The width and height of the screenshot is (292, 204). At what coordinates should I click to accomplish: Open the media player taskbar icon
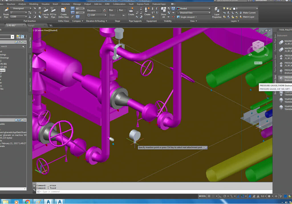coord(16,202)
